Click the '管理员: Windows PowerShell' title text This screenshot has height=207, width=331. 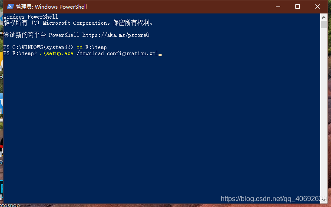(51, 7)
